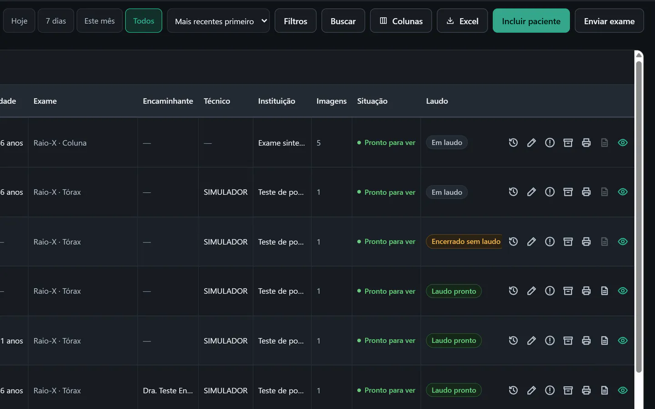Click alert icon in Dra. Teste En... row

pos(549,390)
